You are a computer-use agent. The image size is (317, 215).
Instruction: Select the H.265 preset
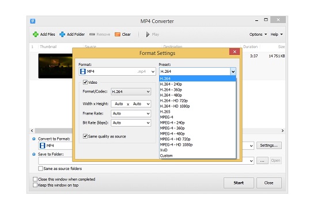click(x=198, y=112)
